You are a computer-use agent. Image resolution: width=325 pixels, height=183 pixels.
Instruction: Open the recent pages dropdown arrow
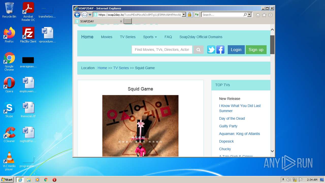90,15
